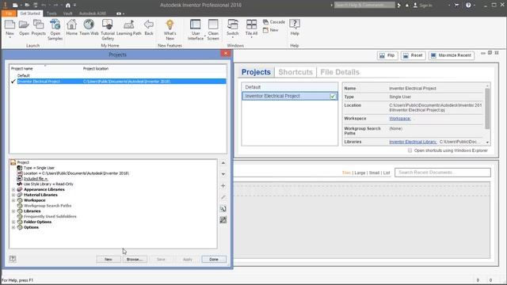Click help icon at Projects dialog bottom-left
The height and width of the screenshot is (285, 507).
[x=13, y=259]
